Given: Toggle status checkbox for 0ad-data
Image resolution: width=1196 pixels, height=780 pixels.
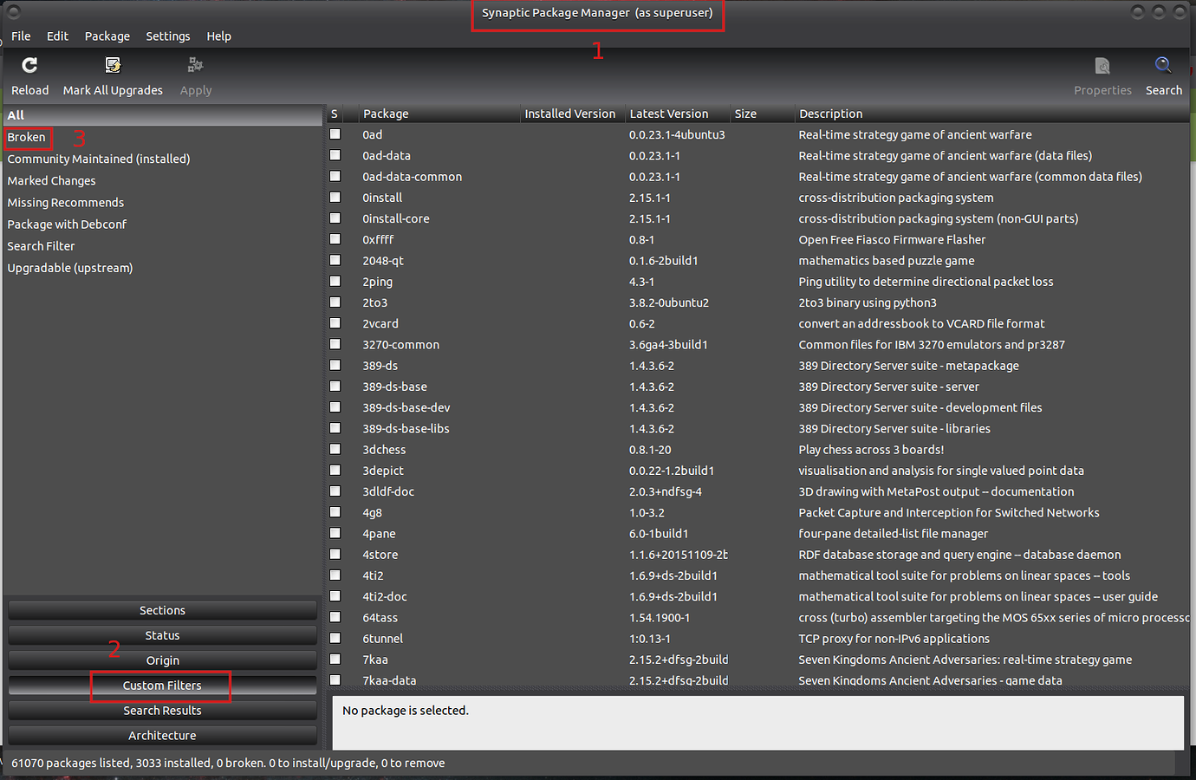Looking at the screenshot, I should pos(335,155).
